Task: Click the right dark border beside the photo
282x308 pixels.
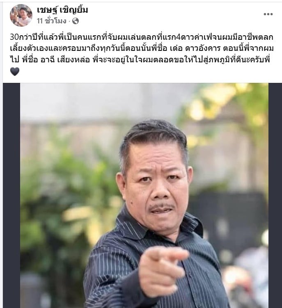Action: pos(275,196)
